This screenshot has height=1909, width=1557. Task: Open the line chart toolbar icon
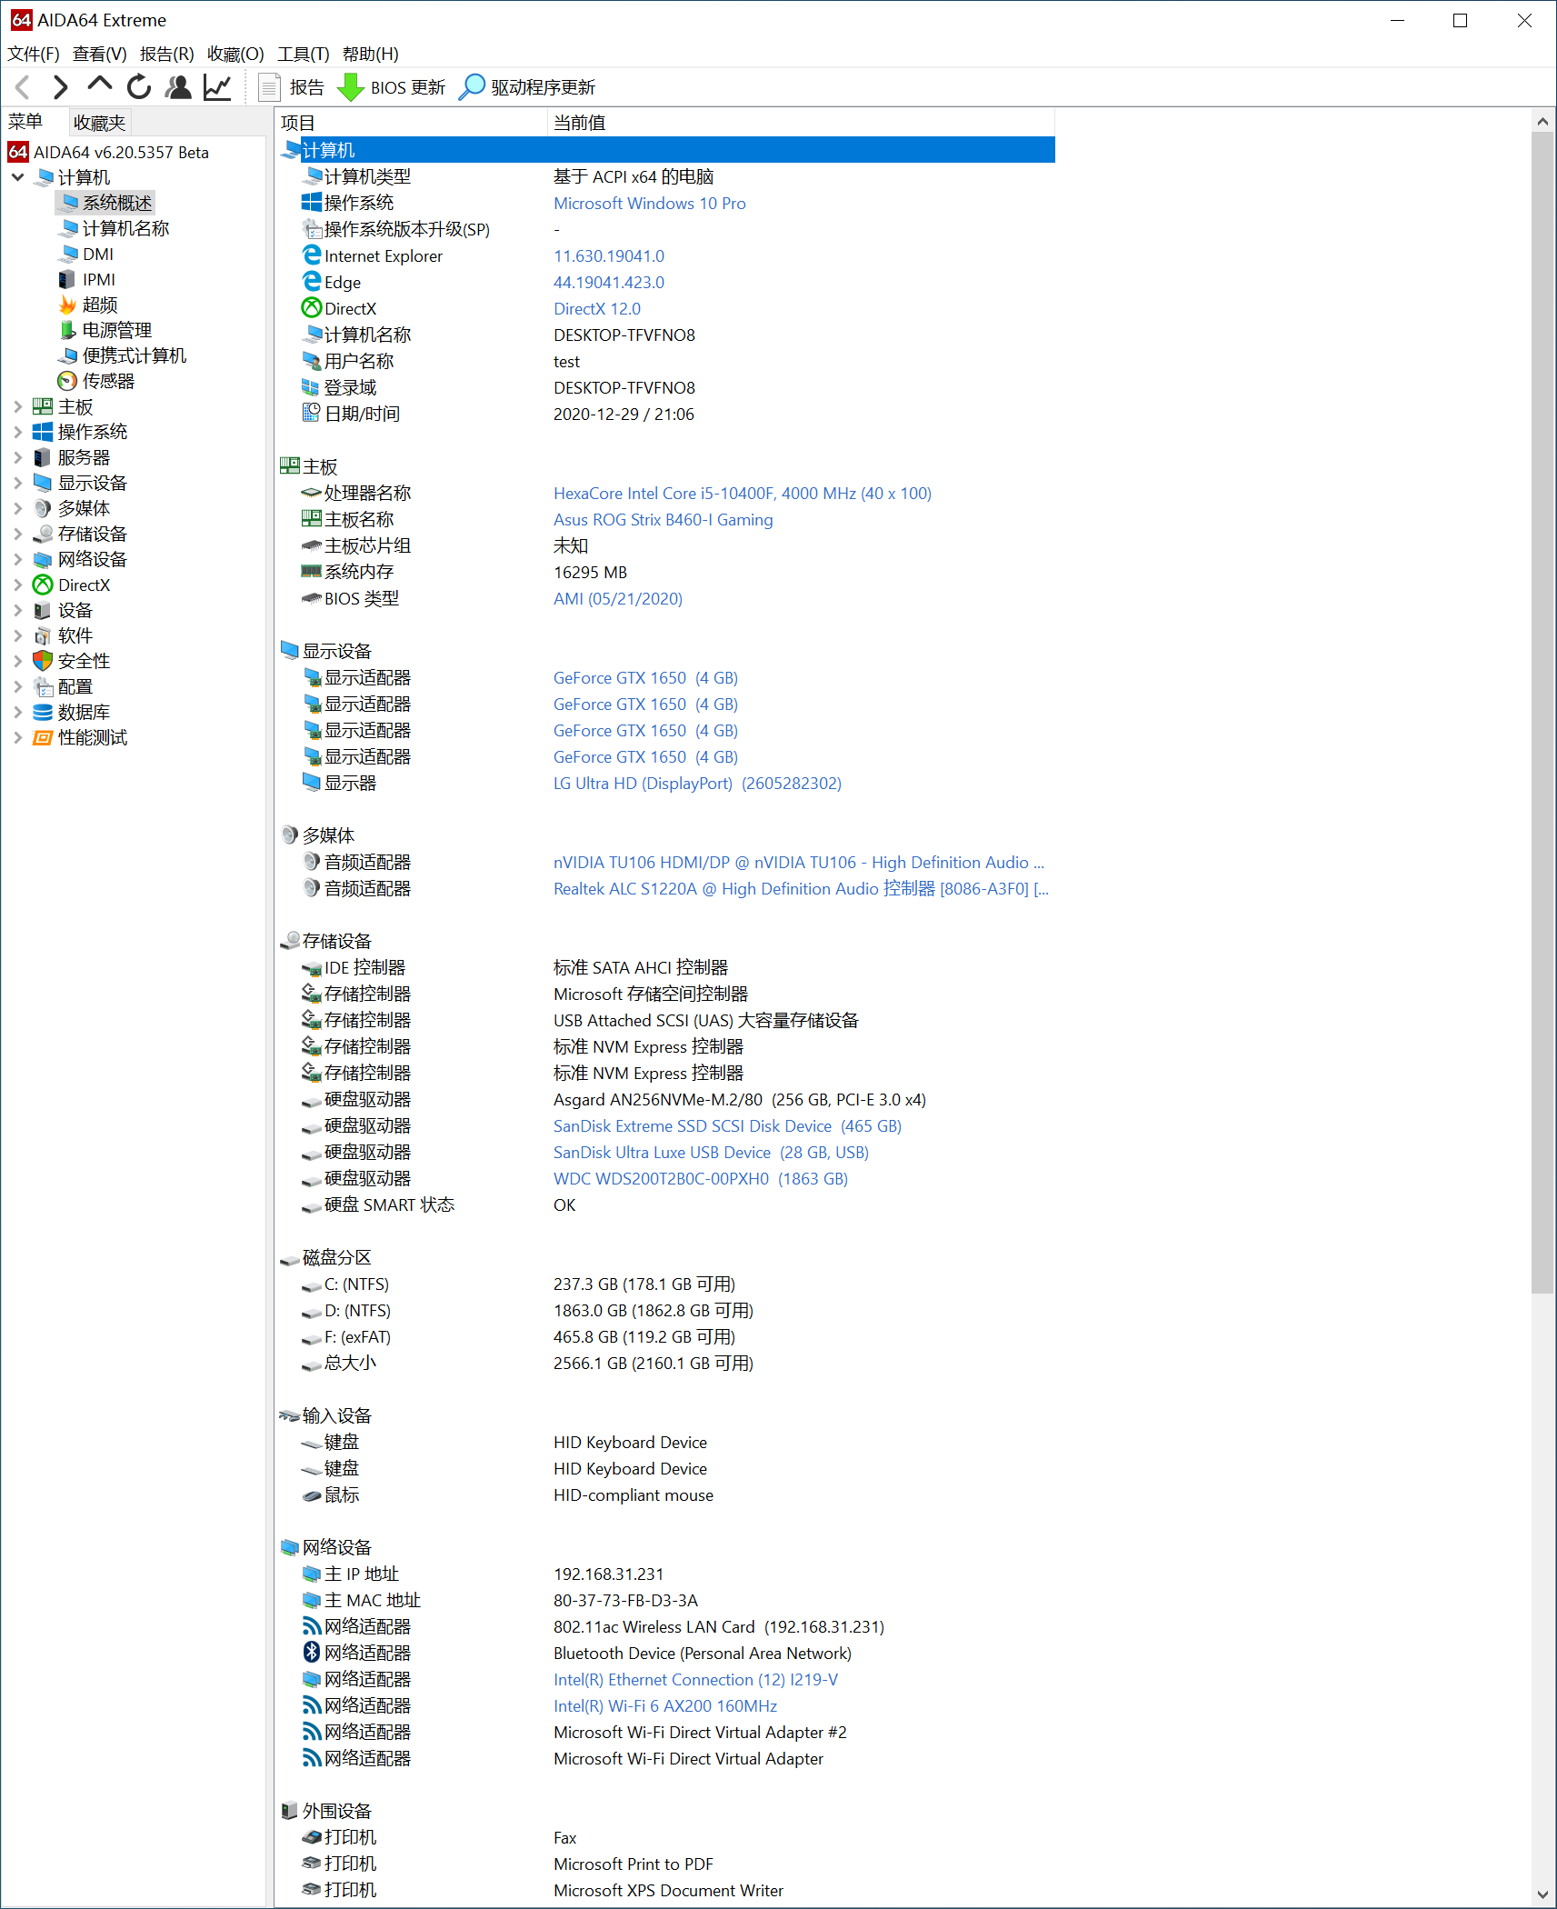[x=217, y=87]
